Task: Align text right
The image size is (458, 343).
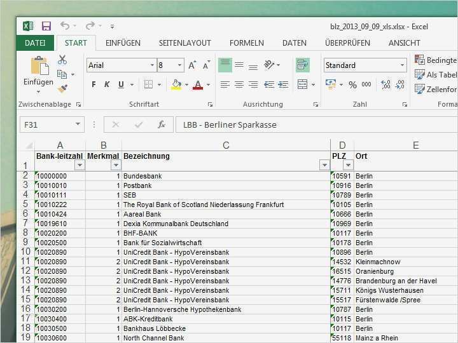Action: pos(253,85)
